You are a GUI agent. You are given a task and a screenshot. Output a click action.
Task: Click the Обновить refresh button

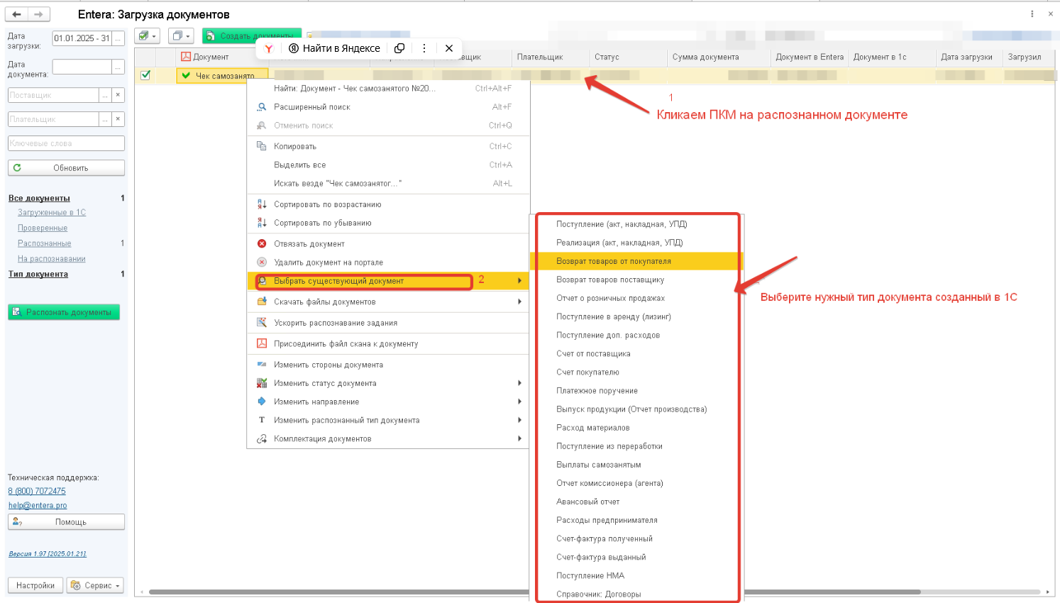click(x=66, y=168)
